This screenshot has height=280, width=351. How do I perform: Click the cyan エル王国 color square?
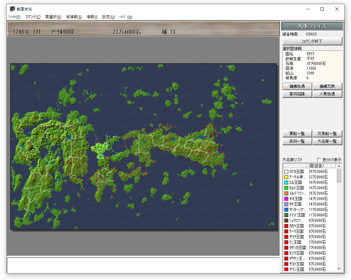click(286, 183)
